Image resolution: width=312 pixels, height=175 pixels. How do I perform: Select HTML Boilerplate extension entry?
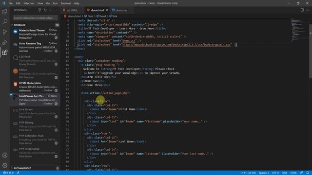[x=35, y=87]
